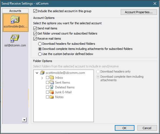Confirm settings with the OK button
Viewport: 160px width, 134px height.
pos(125,128)
